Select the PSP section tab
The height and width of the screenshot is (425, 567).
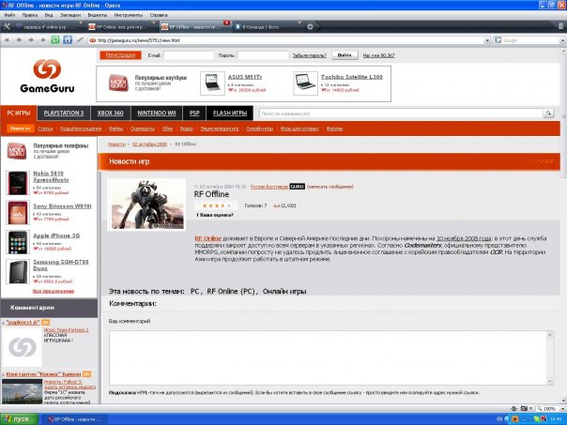click(x=194, y=114)
